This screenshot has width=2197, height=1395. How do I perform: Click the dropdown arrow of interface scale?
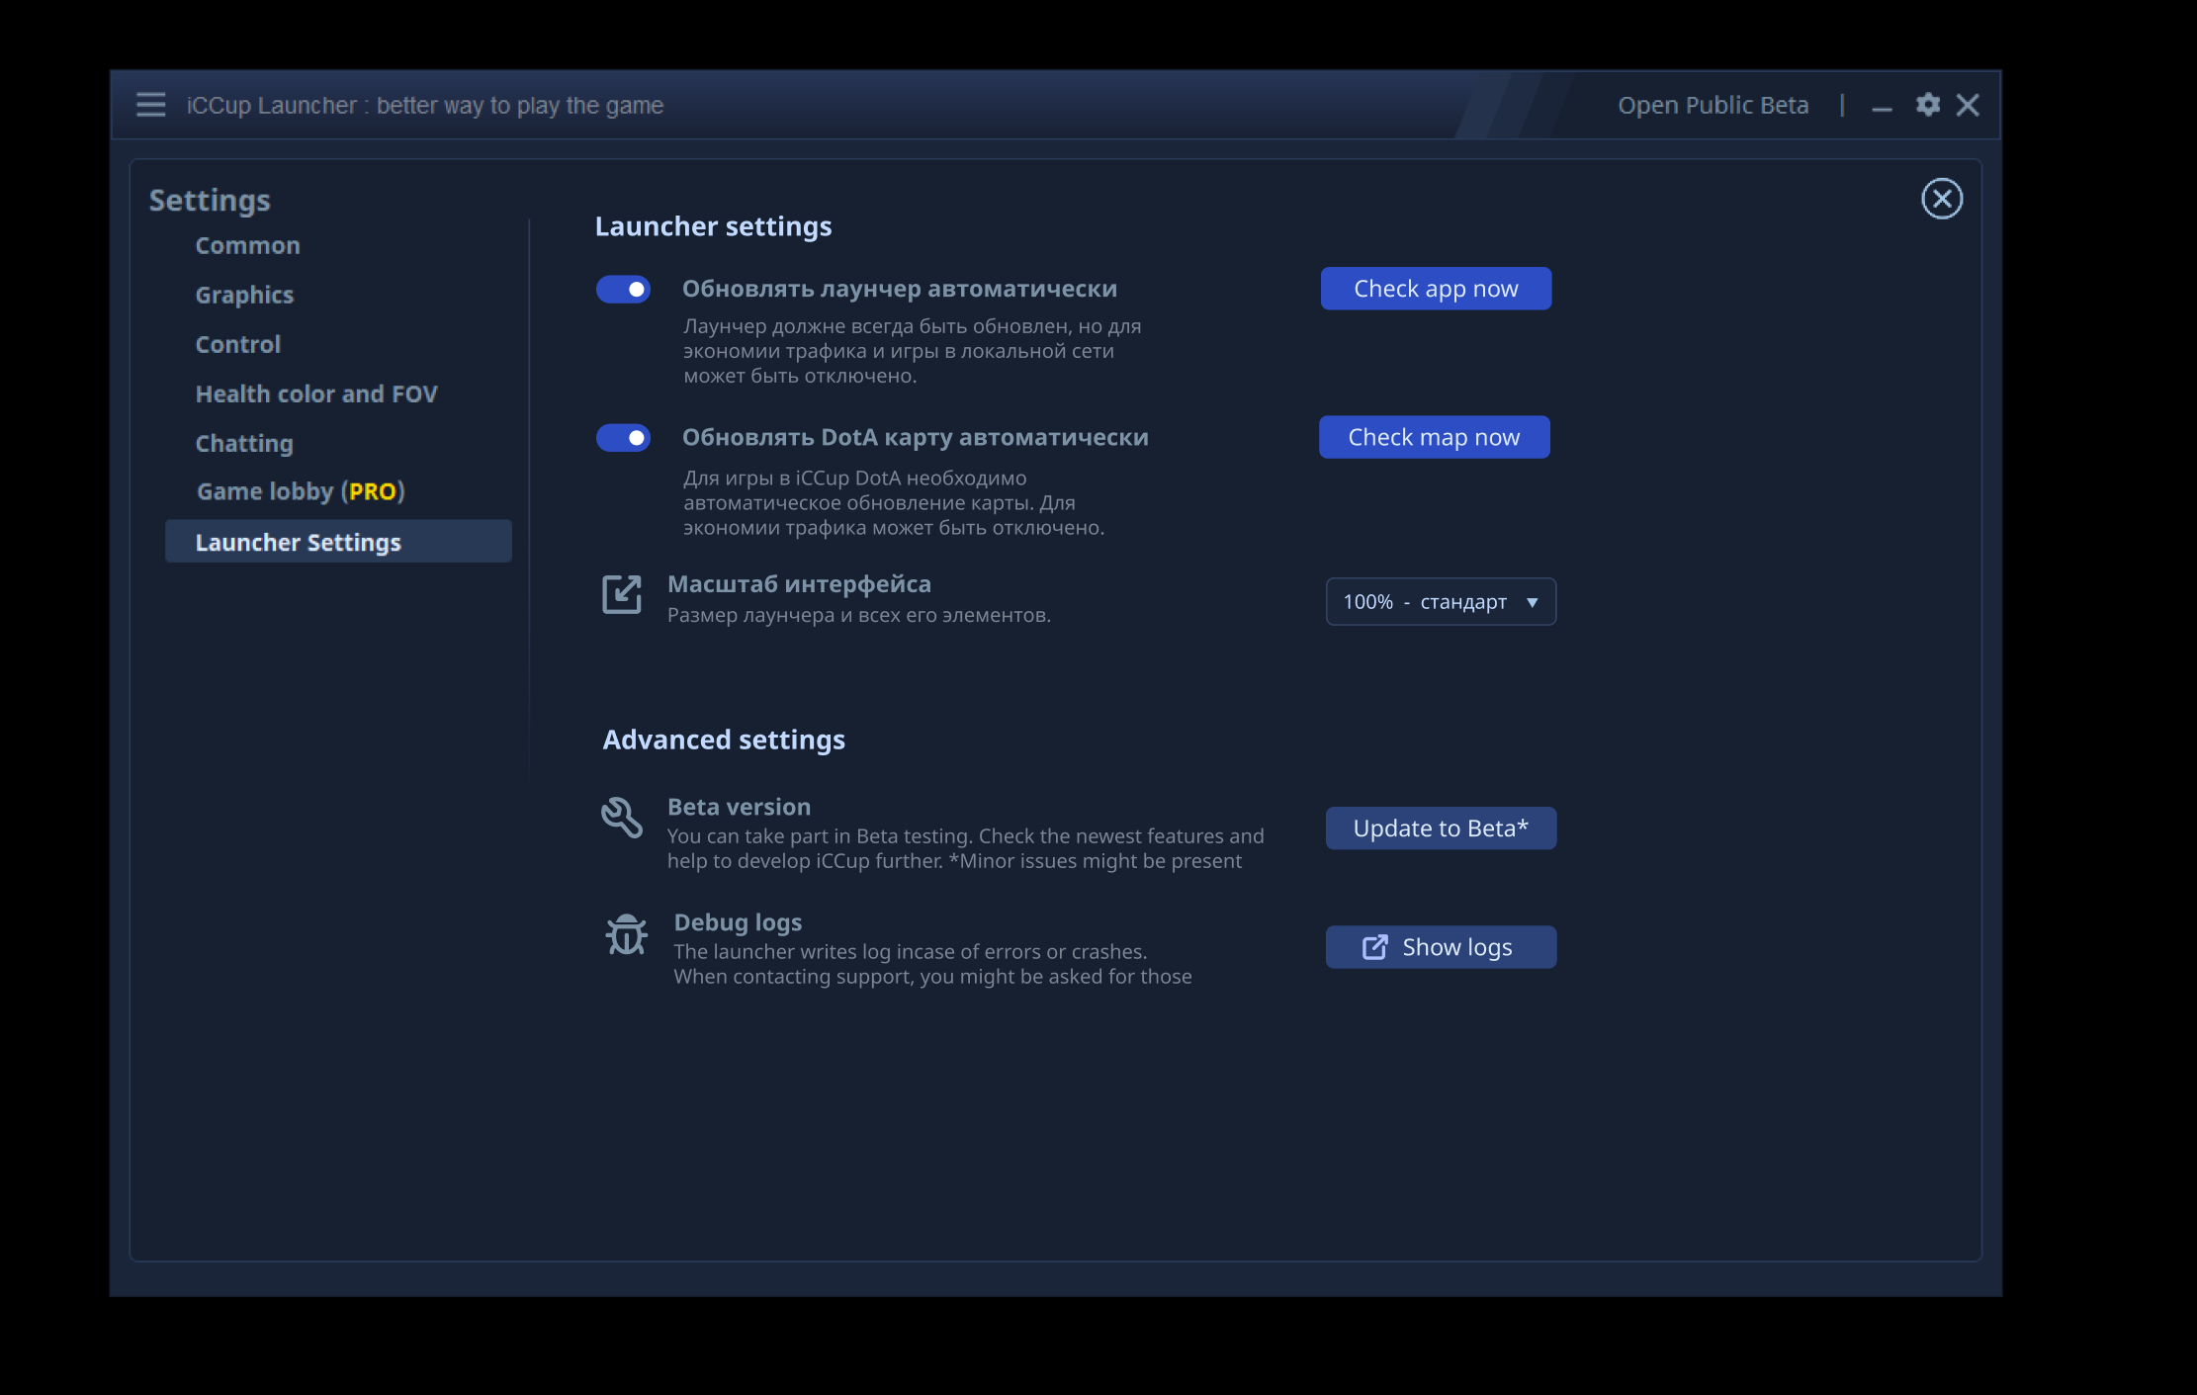tap(1532, 602)
